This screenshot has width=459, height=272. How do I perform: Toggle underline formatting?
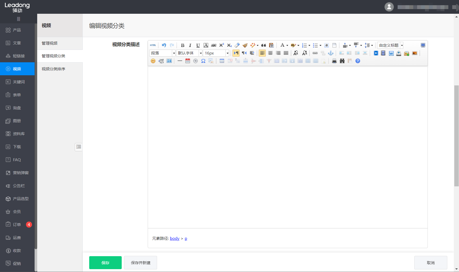click(x=198, y=45)
